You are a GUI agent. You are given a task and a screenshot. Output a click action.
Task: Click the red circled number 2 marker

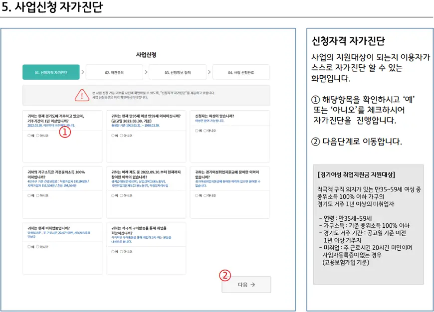pyautogui.click(x=225, y=275)
